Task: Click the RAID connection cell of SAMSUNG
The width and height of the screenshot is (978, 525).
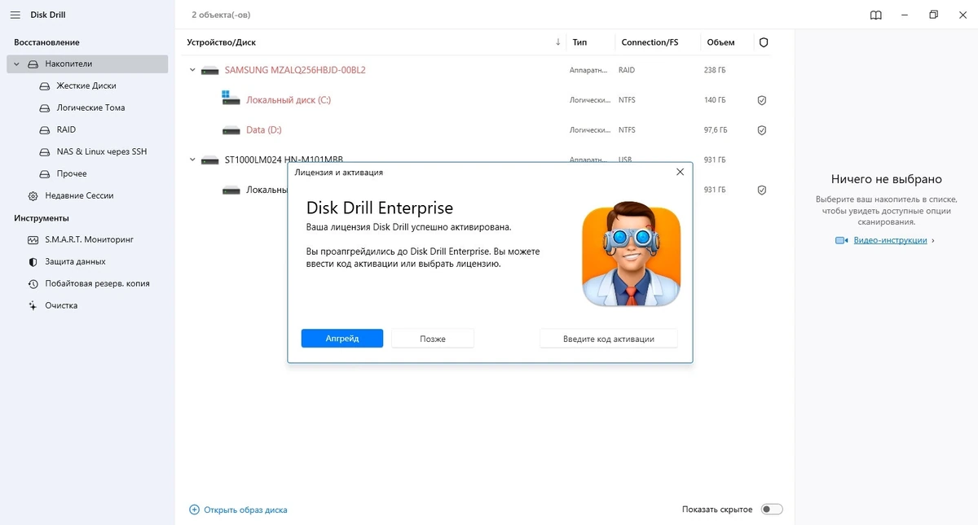Action: point(627,70)
